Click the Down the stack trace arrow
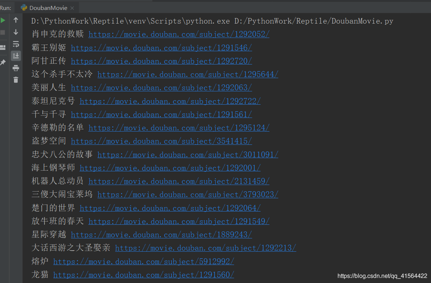The width and height of the screenshot is (431, 283). tap(16, 32)
